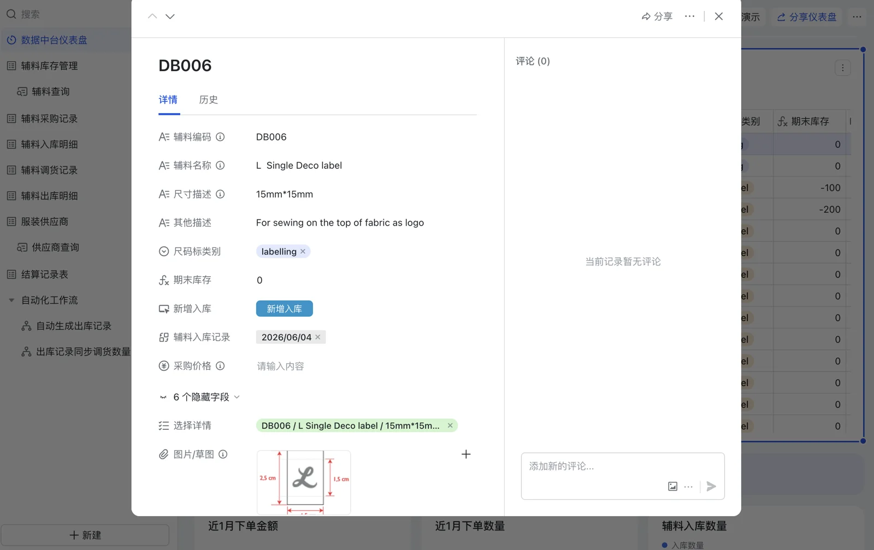Click the blue 新增入库 button
Screen dimensions: 874x550
[x=285, y=309]
